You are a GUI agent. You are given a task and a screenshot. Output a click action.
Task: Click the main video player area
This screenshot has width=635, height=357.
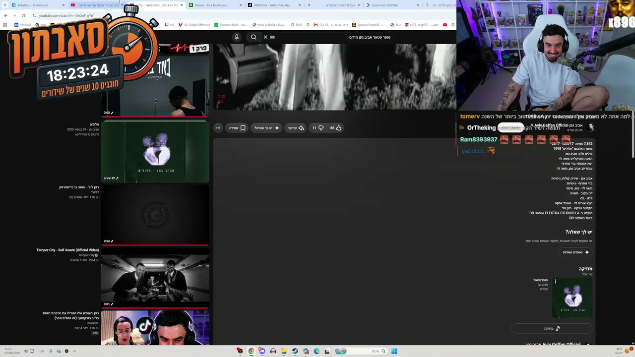335,77
